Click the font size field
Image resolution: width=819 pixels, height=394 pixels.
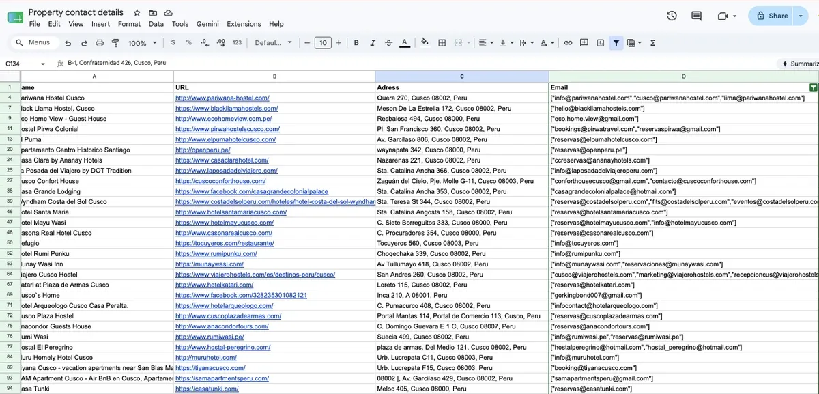(324, 43)
